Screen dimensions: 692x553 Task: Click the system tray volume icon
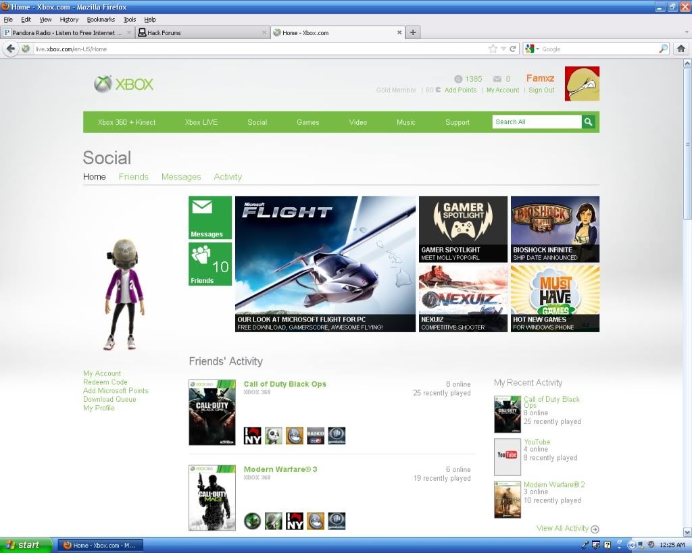point(651,545)
